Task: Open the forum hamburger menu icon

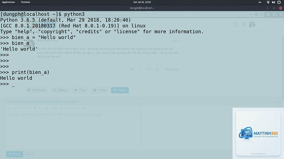Action: [x=244, y=25]
